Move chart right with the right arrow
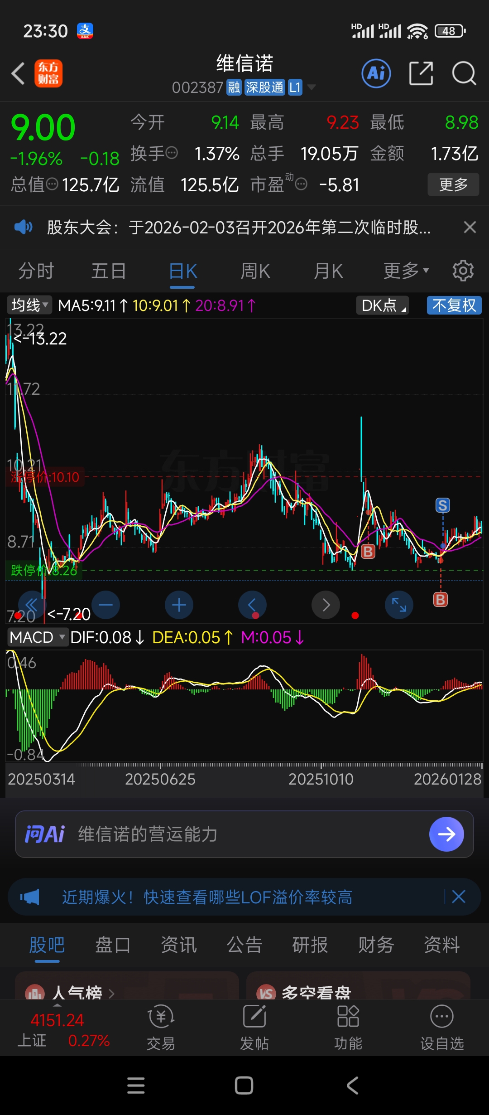Viewport: 489px width, 1115px height. tap(326, 605)
